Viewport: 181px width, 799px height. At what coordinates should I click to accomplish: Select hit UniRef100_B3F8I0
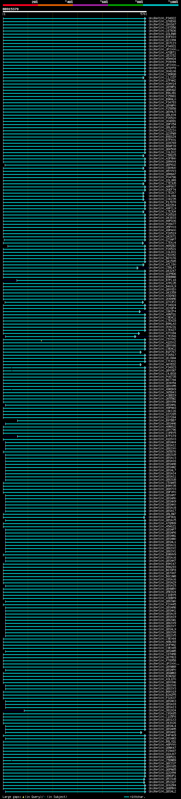pos(162,37)
